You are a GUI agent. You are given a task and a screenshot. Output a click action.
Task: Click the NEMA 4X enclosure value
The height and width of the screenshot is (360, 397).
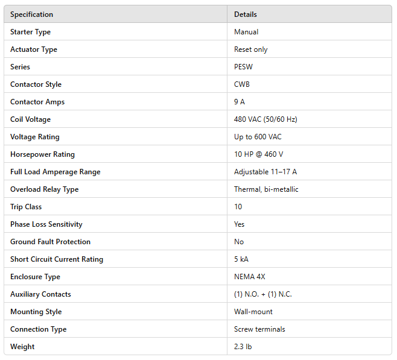point(250,277)
